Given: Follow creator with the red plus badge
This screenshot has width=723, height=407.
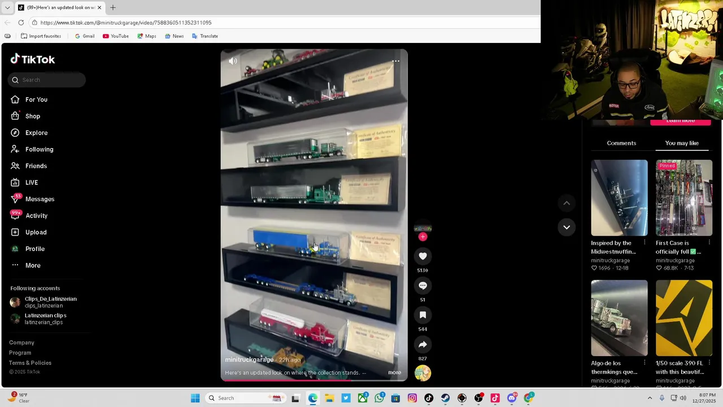Looking at the screenshot, I should pos(423,237).
